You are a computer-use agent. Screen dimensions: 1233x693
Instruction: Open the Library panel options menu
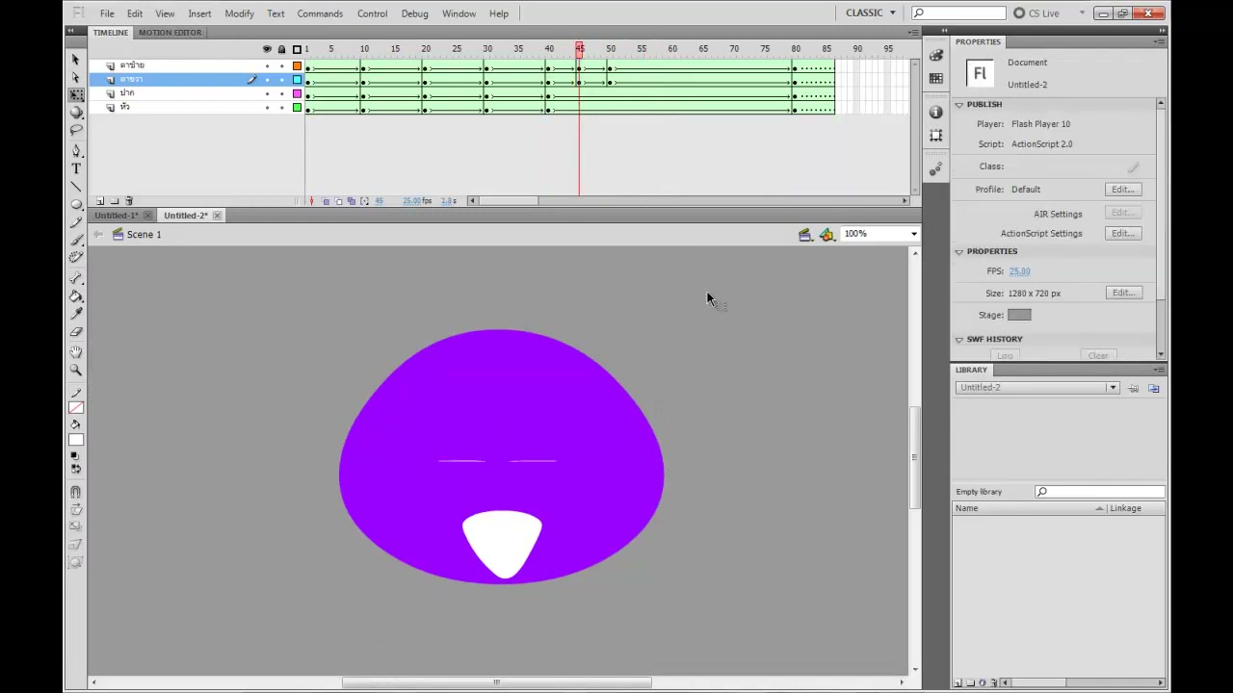1159,371
